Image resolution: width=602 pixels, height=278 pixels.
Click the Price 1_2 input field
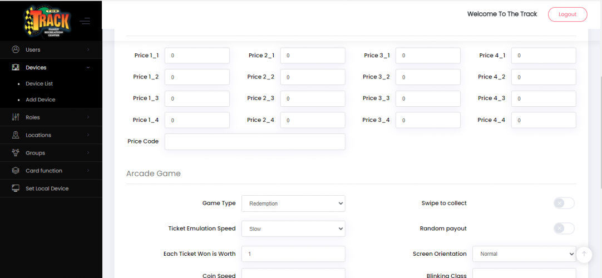click(197, 77)
